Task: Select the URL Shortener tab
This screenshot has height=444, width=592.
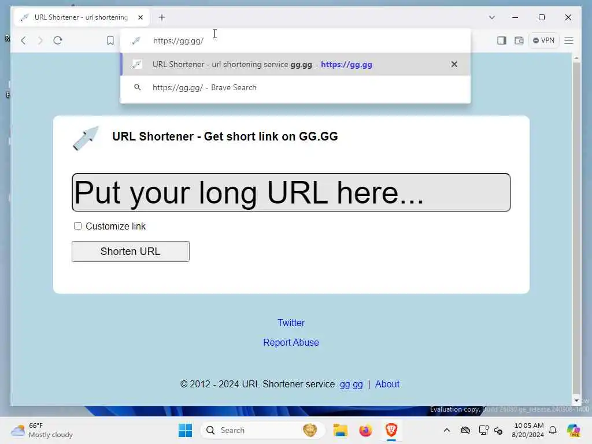Action: click(x=81, y=17)
